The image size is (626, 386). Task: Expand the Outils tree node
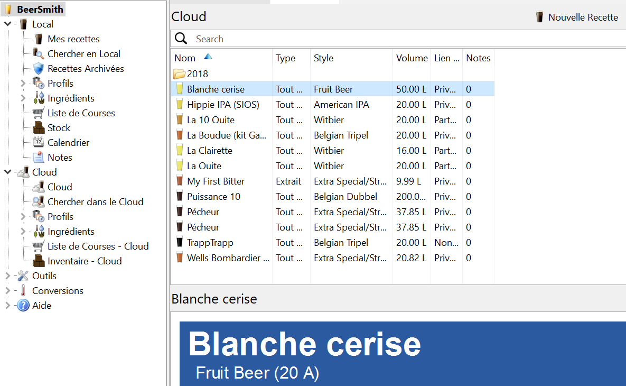click(x=7, y=276)
